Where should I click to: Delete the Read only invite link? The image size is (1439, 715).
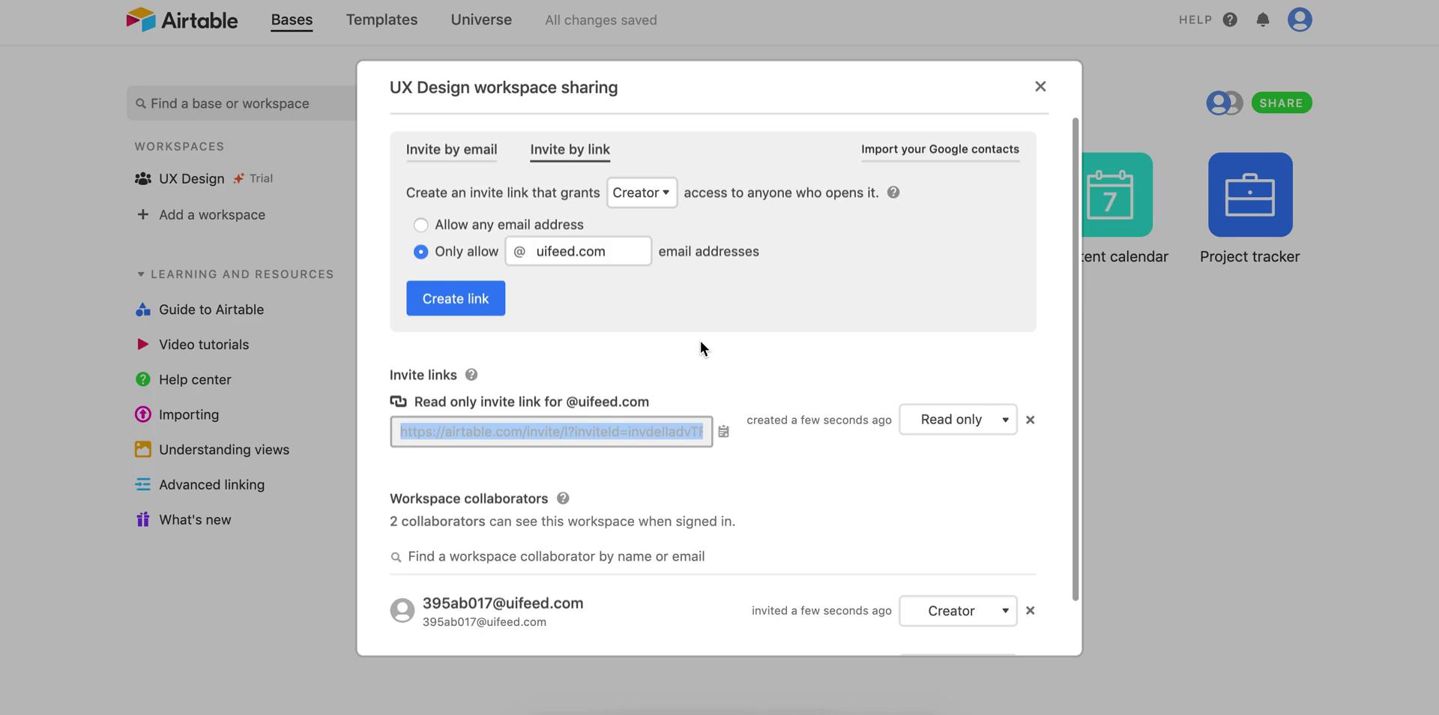pos(1031,420)
